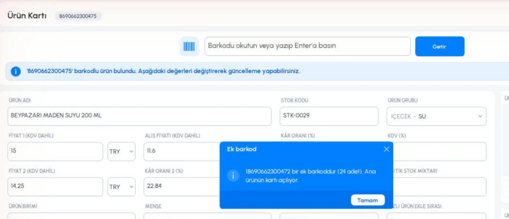Click the Fiyat 1 field showing 15
This screenshot has width=509, height=219.
click(x=55, y=151)
